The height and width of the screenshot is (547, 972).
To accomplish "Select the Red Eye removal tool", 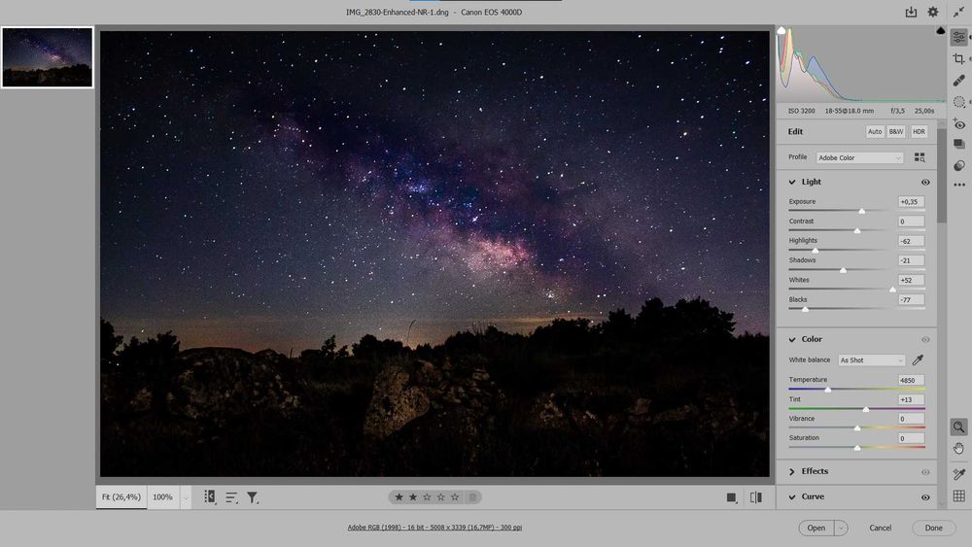I will click(x=959, y=124).
